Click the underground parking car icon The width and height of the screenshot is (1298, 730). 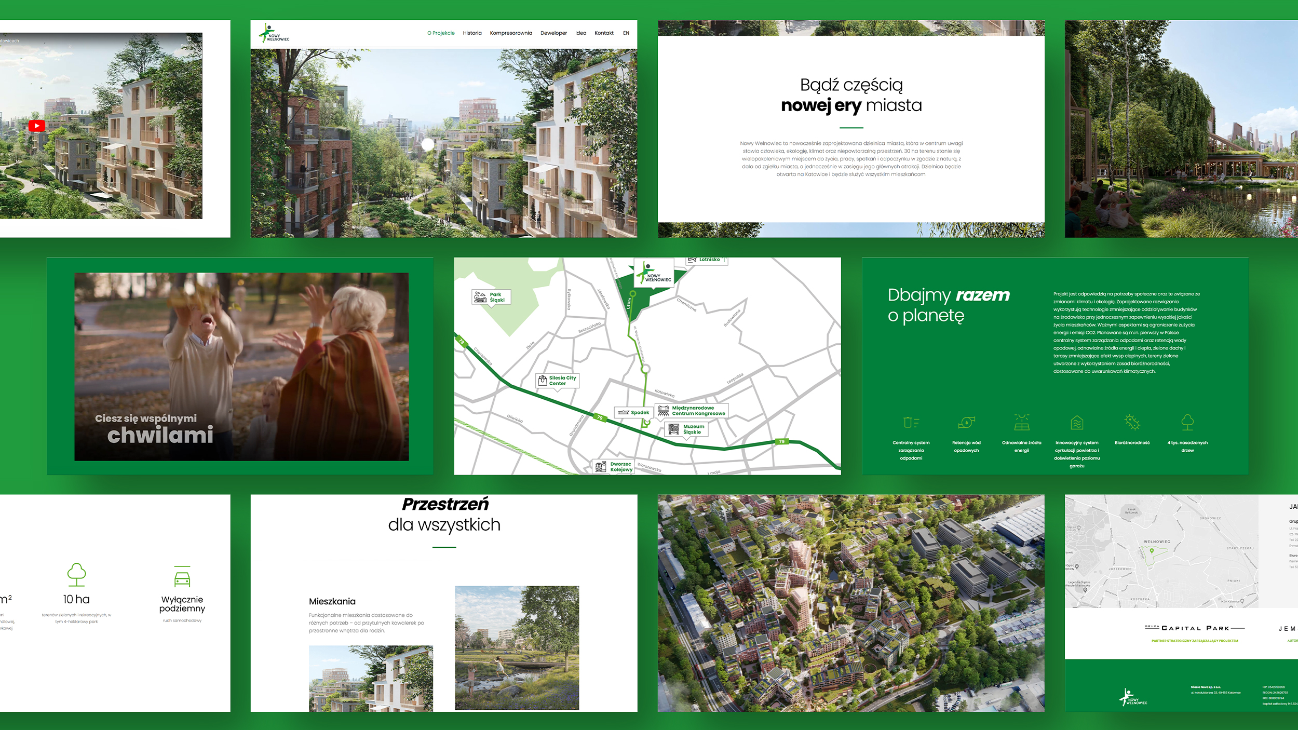click(182, 577)
